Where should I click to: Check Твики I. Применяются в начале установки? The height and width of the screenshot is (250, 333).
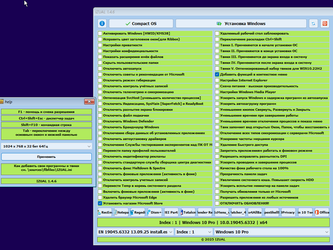[217, 45]
